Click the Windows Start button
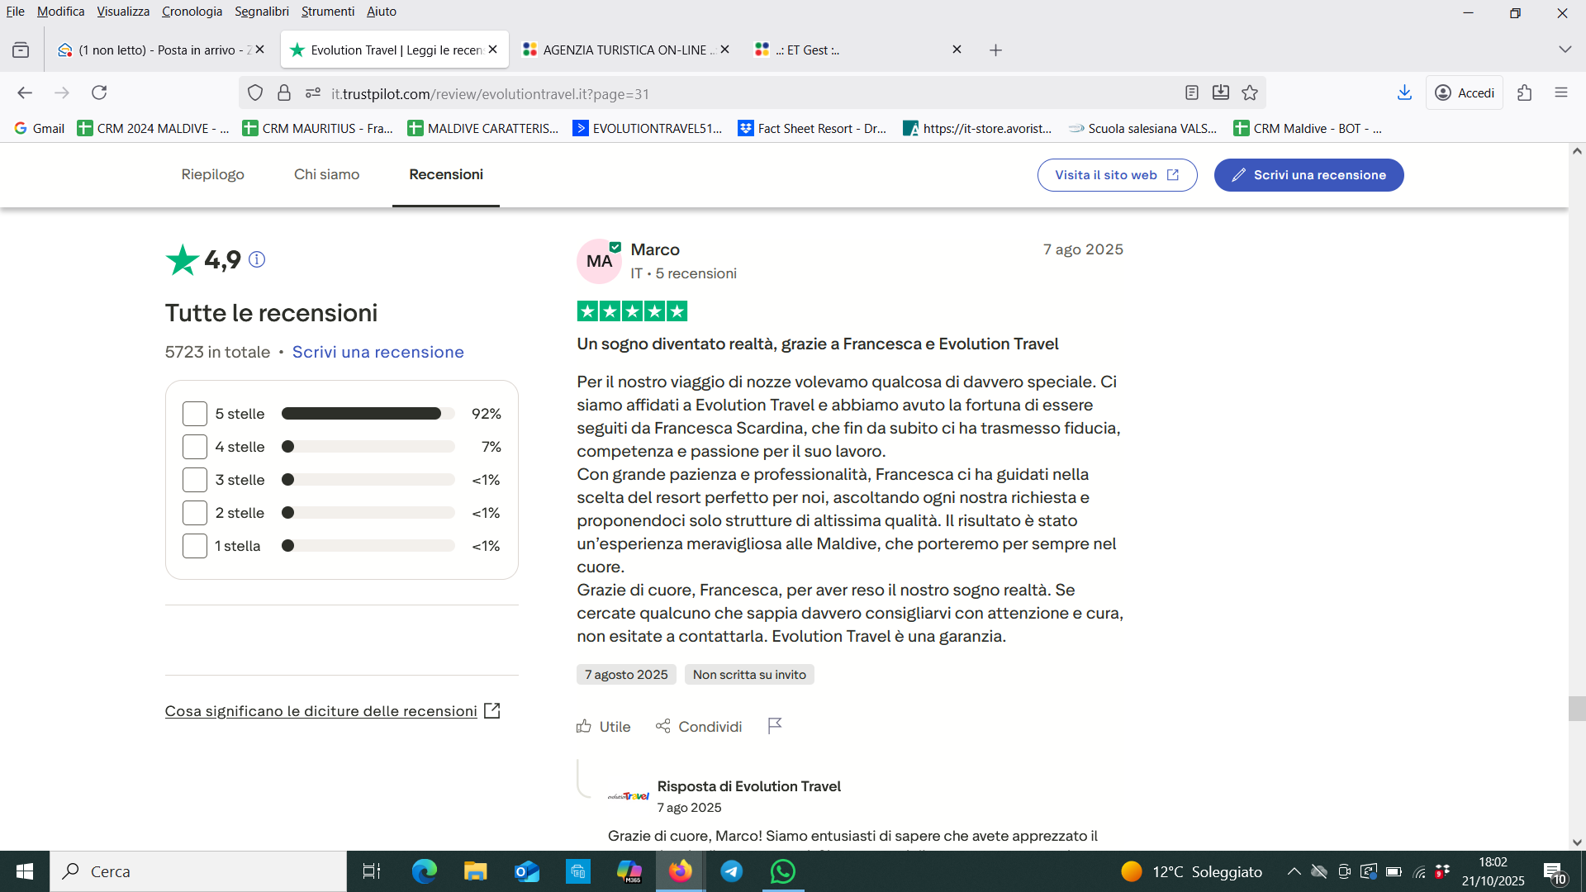This screenshot has height=892, width=1586. tap(25, 871)
